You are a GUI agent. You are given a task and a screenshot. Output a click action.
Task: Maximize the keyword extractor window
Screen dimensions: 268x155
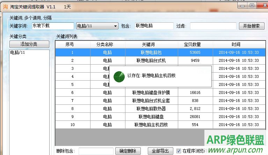pos(252,6)
